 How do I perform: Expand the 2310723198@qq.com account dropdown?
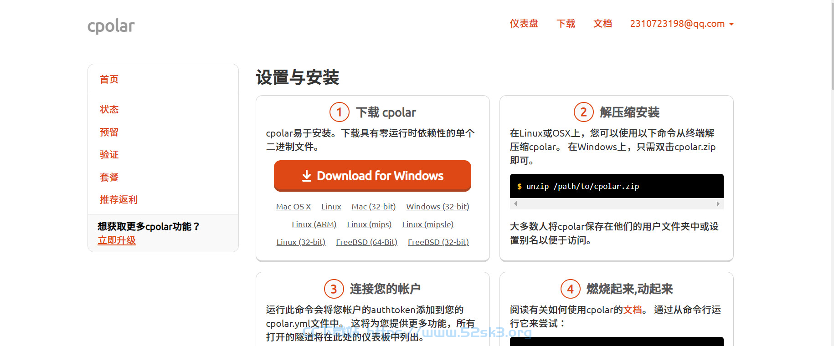[x=682, y=24]
